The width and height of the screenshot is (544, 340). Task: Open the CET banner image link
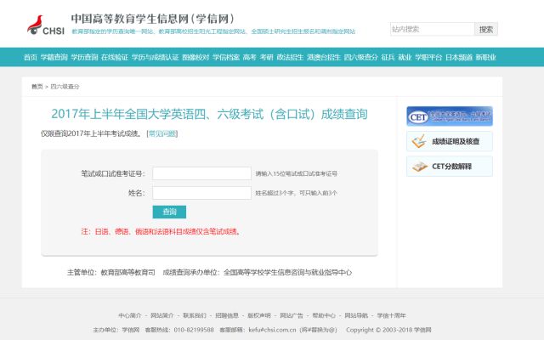[450, 116]
